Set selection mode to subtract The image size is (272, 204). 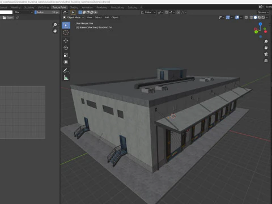[x=88, y=12]
